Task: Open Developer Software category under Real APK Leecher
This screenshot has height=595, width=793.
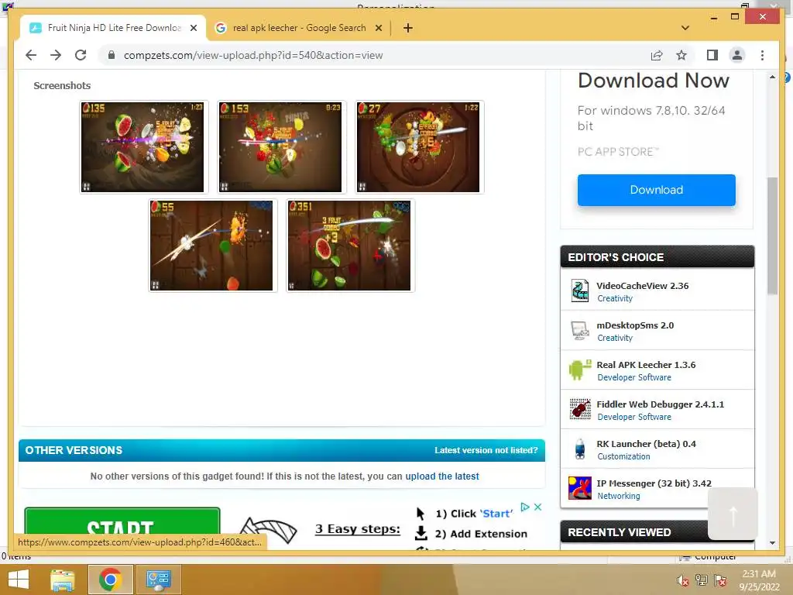Action: point(634,377)
